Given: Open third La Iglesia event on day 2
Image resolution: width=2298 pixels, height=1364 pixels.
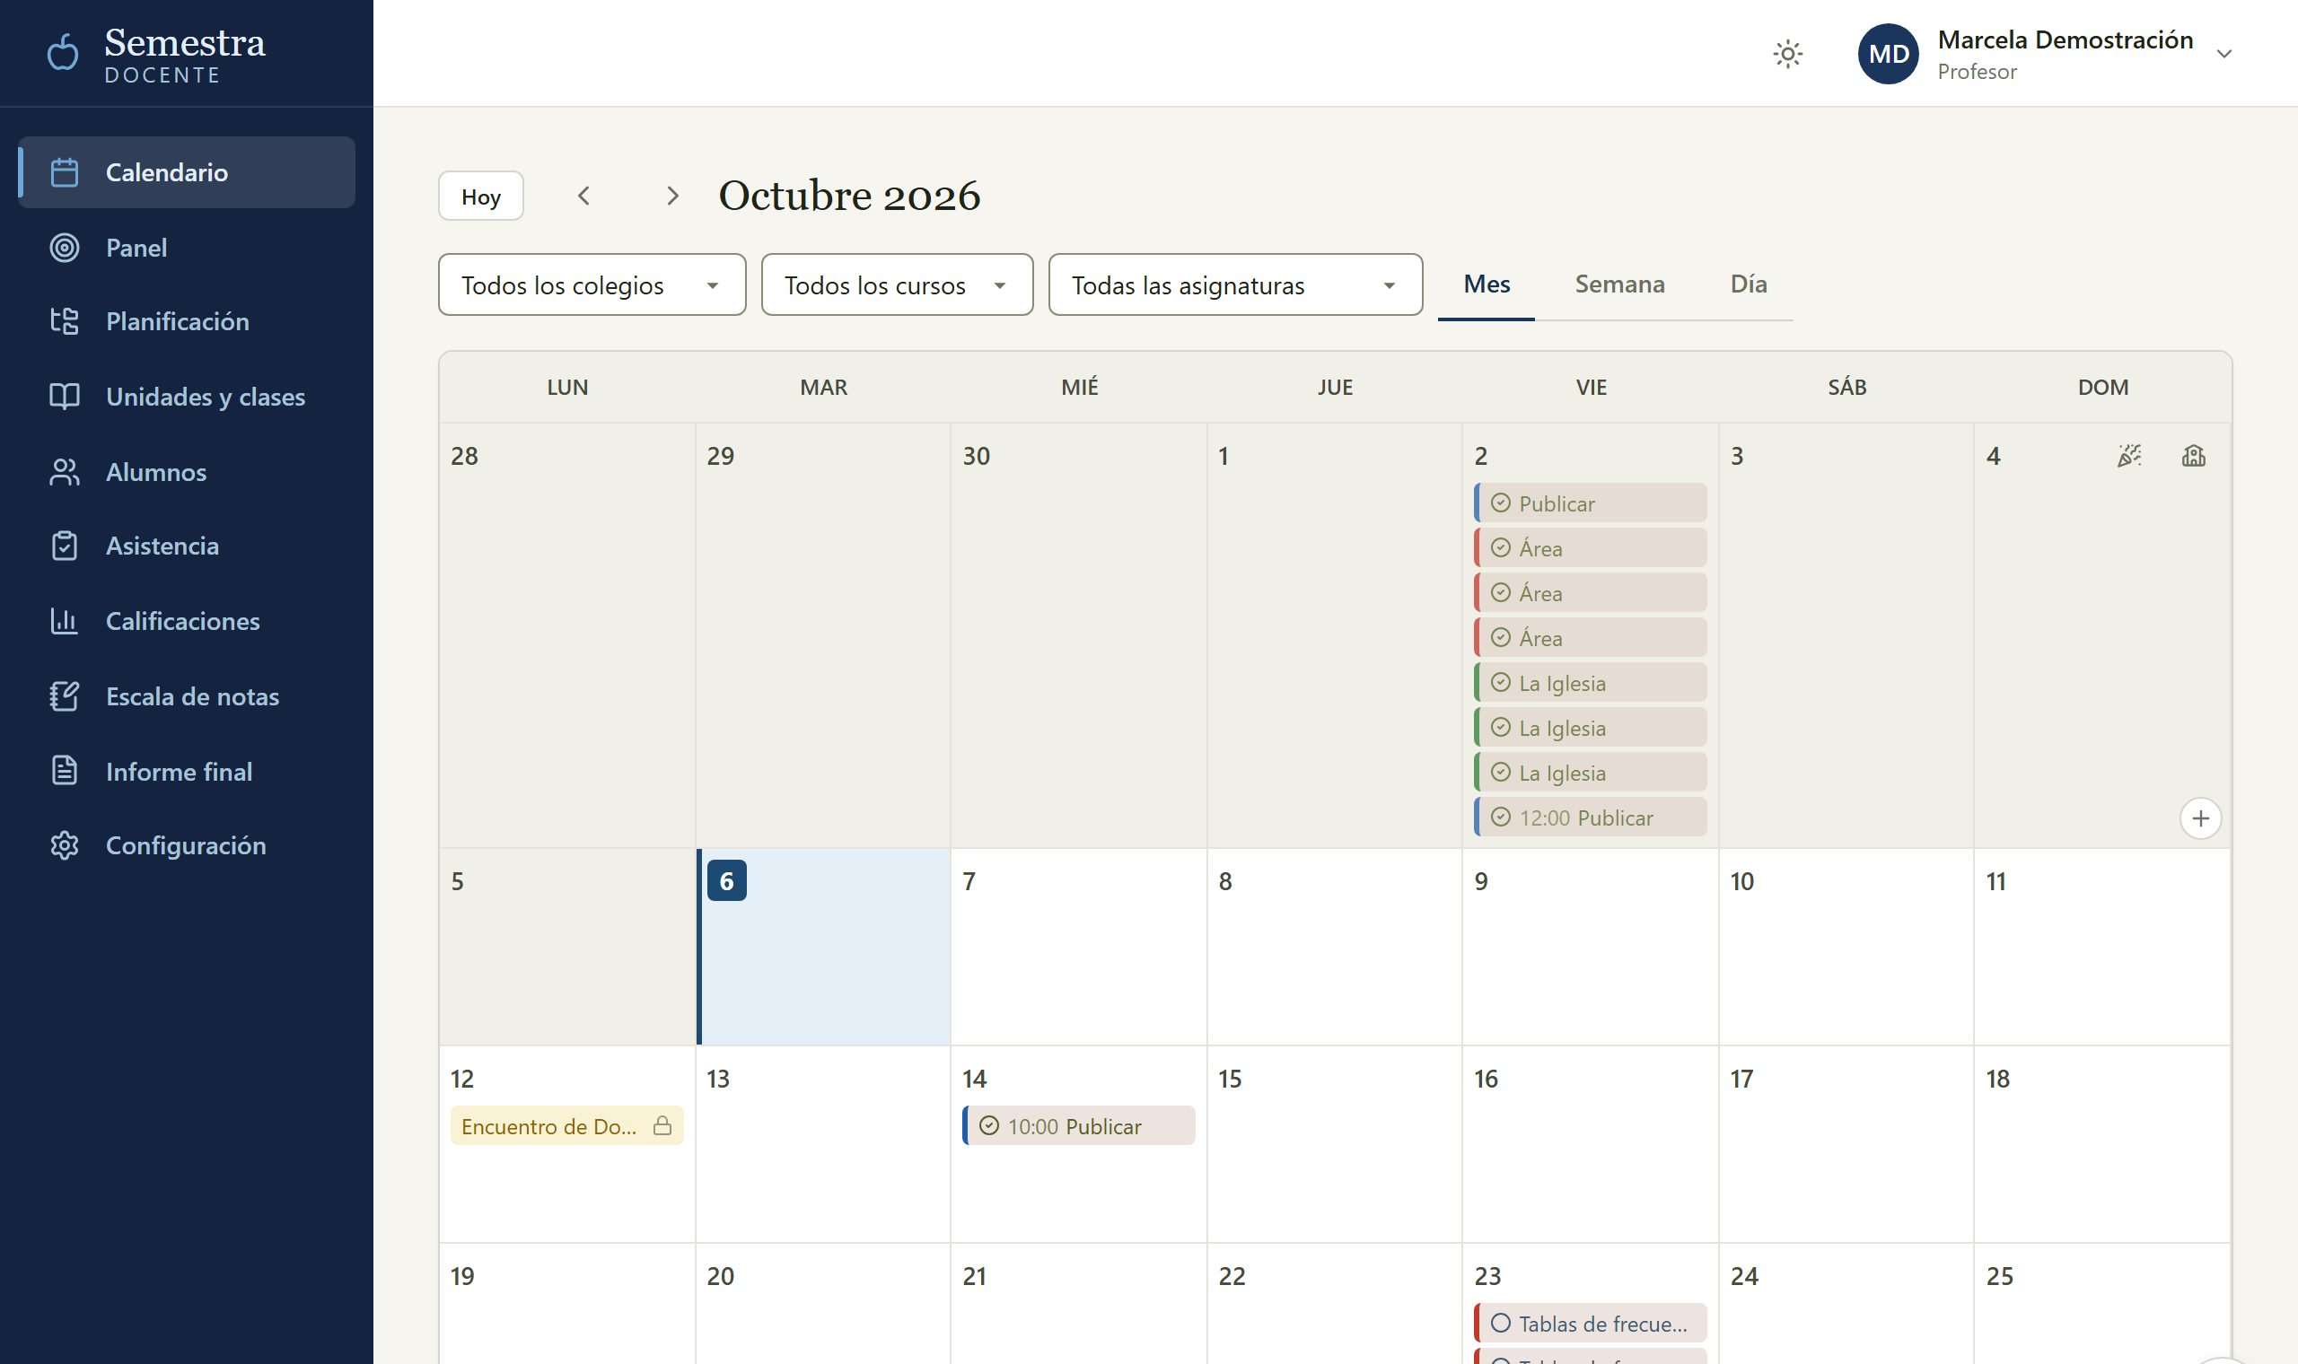Looking at the screenshot, I should tap(1591, 772).
